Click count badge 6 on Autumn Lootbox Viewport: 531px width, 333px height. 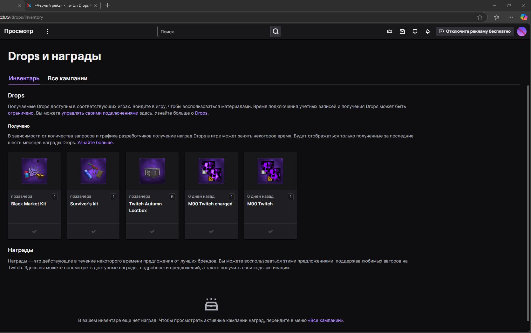(172, 197)
